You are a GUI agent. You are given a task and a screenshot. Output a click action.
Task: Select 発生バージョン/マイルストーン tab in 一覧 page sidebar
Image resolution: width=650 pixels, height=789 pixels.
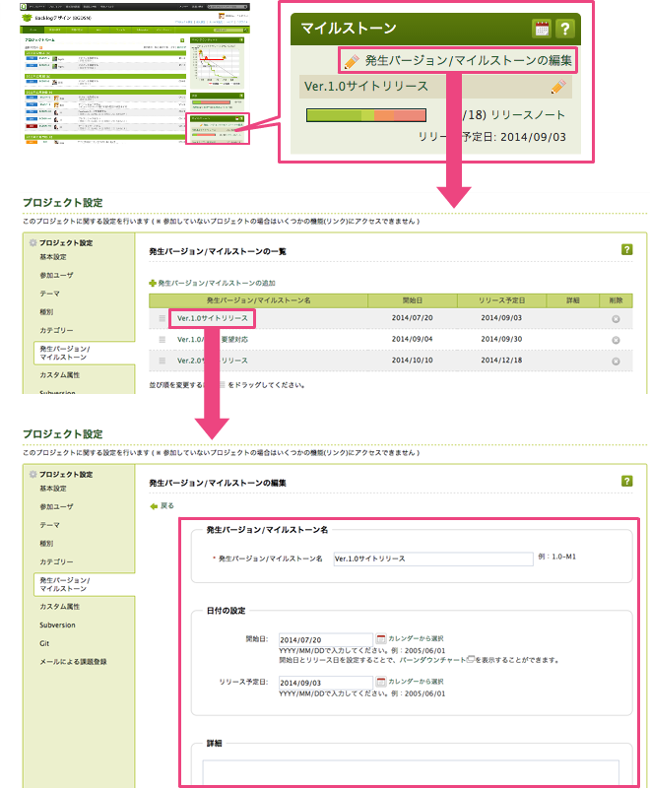pyautogui.click(x=84, y=353)
